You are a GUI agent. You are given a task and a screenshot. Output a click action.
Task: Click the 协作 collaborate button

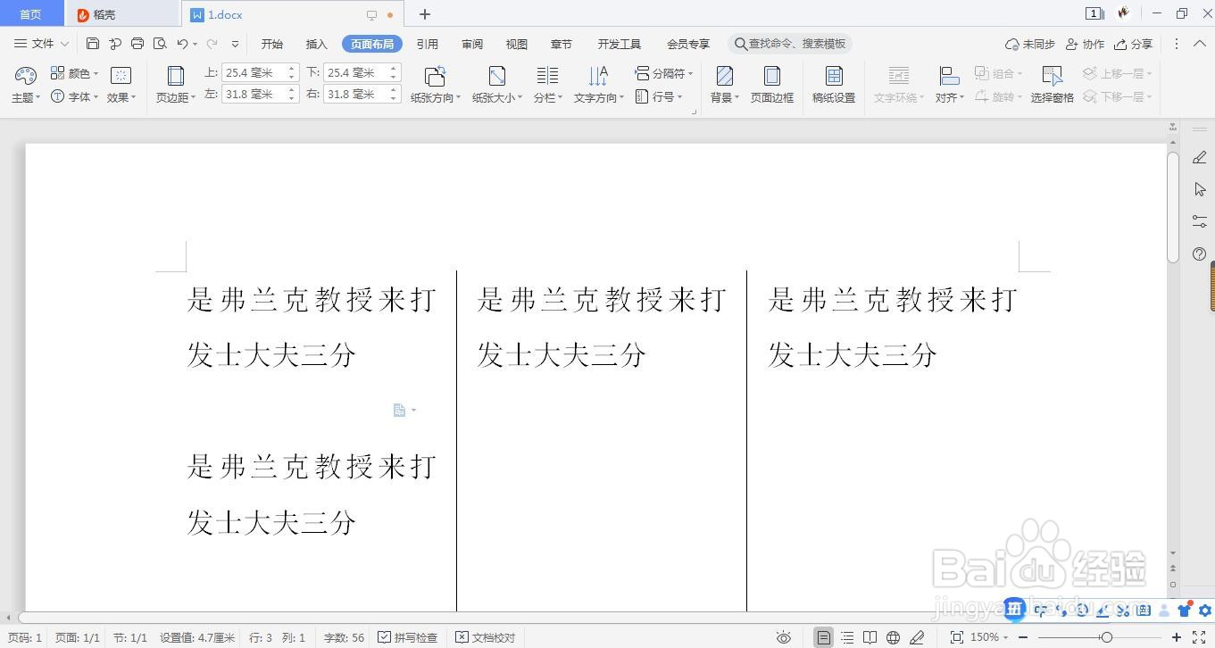1085,44
